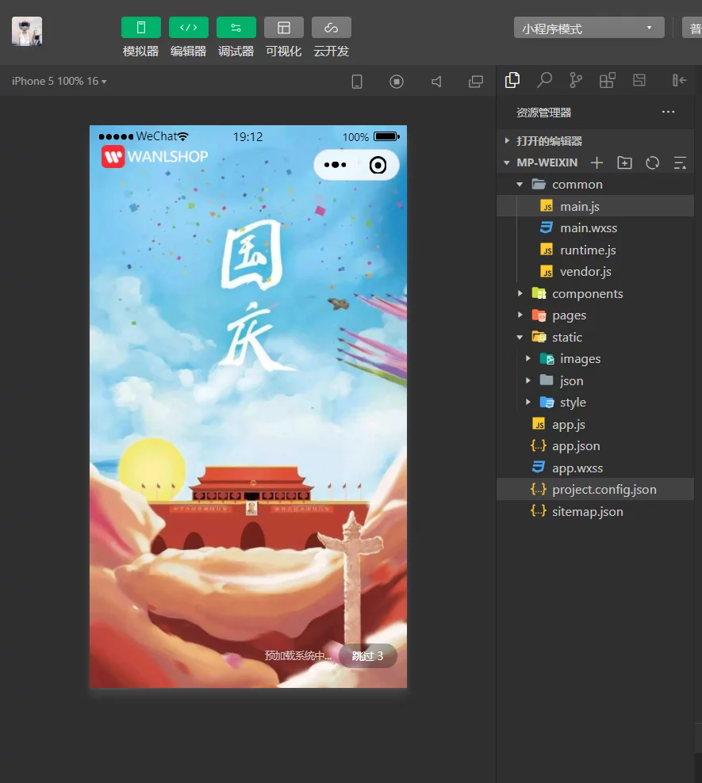Open the extensions blocks icon

pyautogui.click(x=607, y=80)
